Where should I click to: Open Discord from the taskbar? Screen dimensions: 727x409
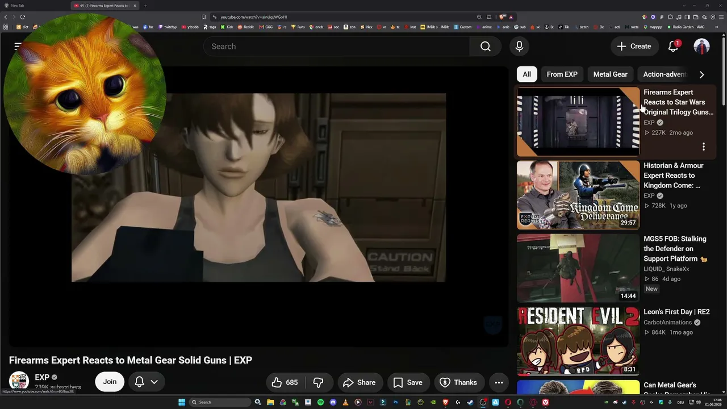point(333,402)
